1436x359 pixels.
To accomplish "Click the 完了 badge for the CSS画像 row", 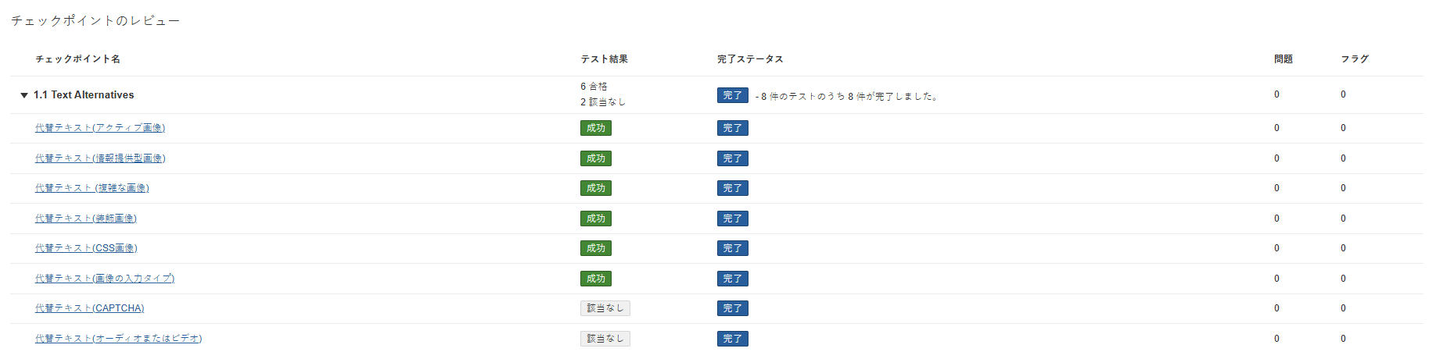I will (732, 248).
